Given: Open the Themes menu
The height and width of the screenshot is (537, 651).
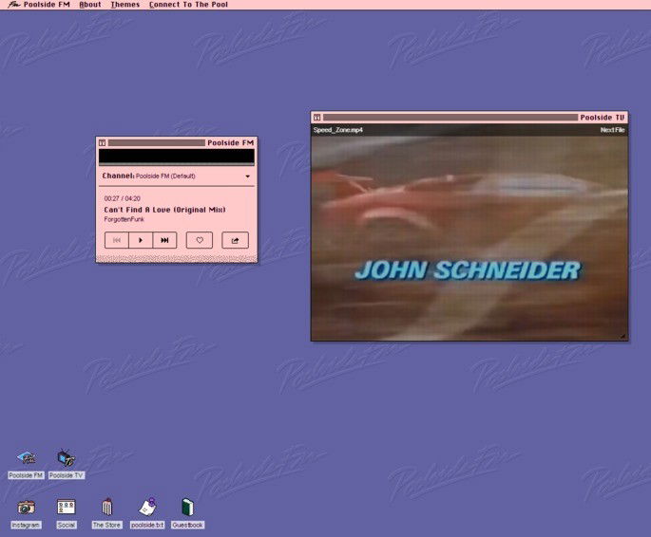Looking at the screenshot, I should point(124,5).
